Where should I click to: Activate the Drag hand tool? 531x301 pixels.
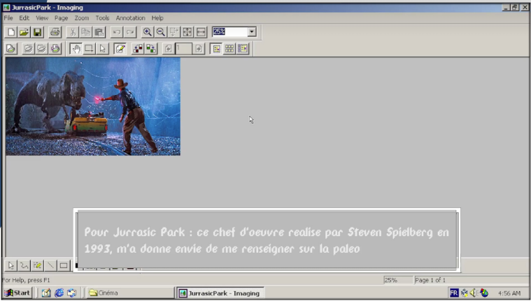(x=76, y=49)
